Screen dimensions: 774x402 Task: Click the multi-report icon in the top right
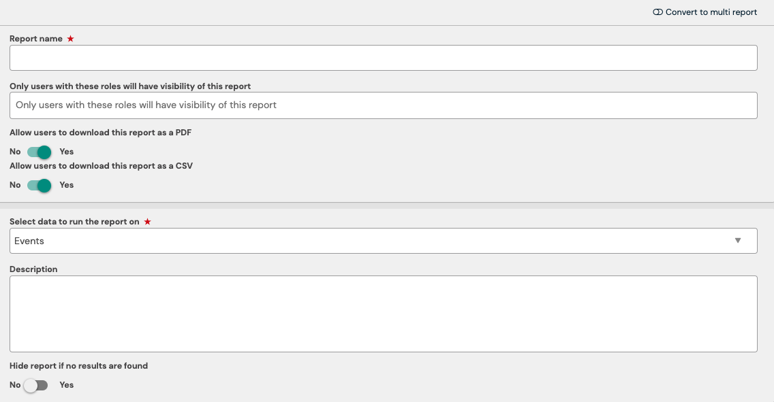(x=658, y=12)
